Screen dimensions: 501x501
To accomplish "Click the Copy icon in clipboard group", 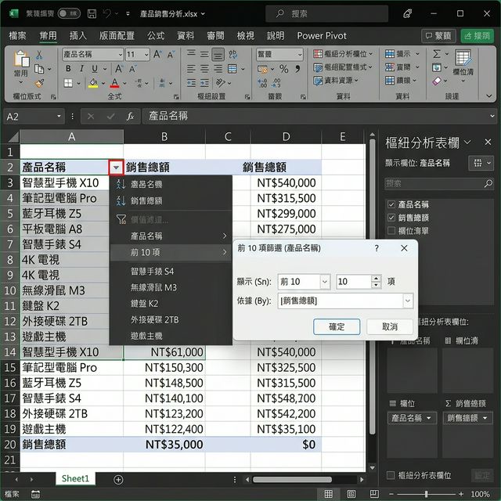I will [x=39, y=69].
